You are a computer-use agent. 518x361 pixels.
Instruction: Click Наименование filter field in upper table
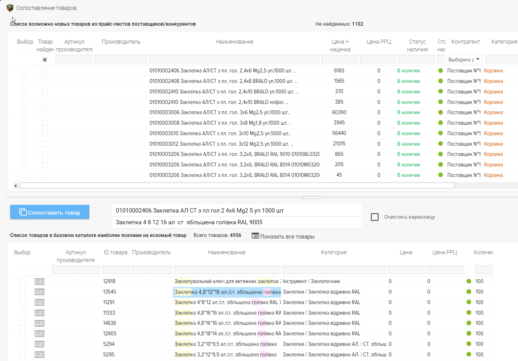[235, 59]
